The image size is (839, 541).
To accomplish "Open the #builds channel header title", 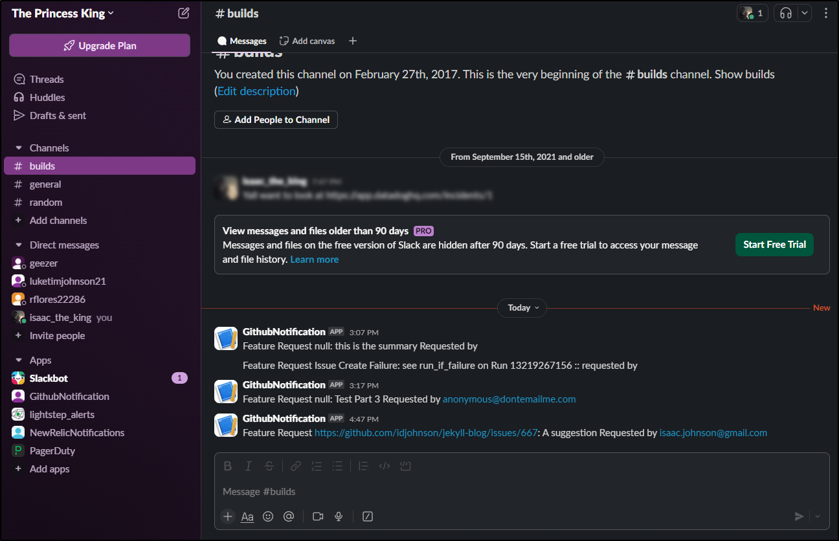I will 237,13.
